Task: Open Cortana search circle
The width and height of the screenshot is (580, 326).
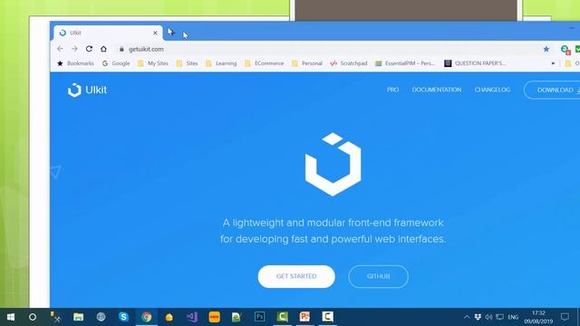Action: (33, 317)
